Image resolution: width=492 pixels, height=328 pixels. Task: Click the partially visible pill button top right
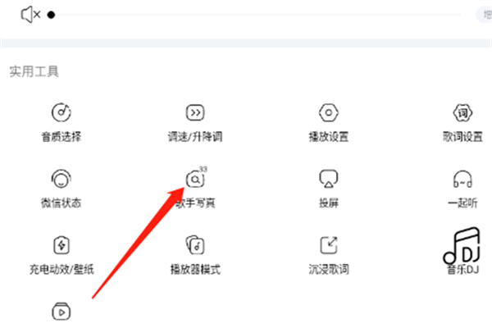pos(484,15)
